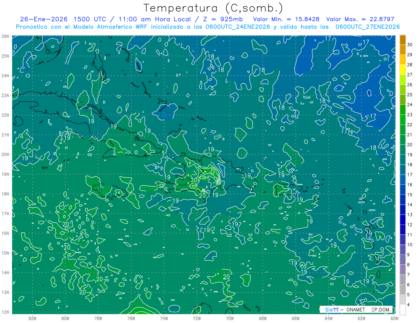
Task: Click the "30" label on the color scale
Action: coord(410,45)
